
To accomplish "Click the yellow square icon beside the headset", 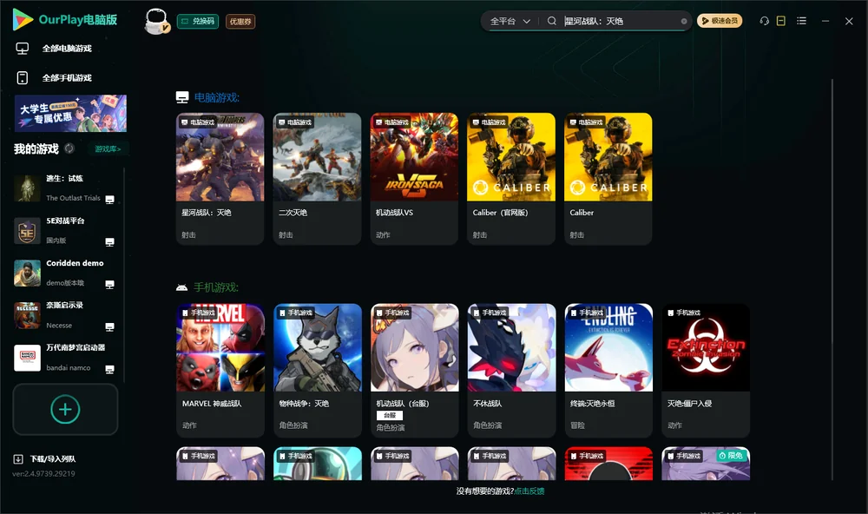I will 781,21.
